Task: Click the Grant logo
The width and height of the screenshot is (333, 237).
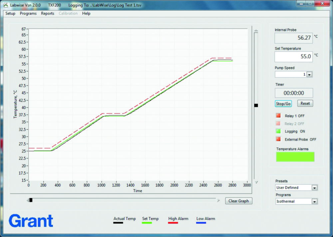Action: click(31, 221)
